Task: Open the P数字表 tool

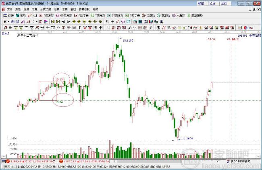Action: (81, 16)
